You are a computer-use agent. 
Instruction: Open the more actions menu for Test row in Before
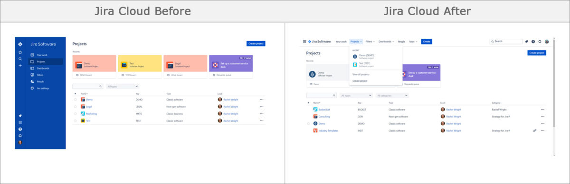[261, 121]
